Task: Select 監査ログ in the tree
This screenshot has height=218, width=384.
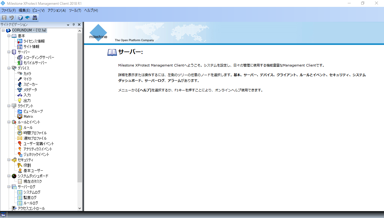Action: point(30,198)
